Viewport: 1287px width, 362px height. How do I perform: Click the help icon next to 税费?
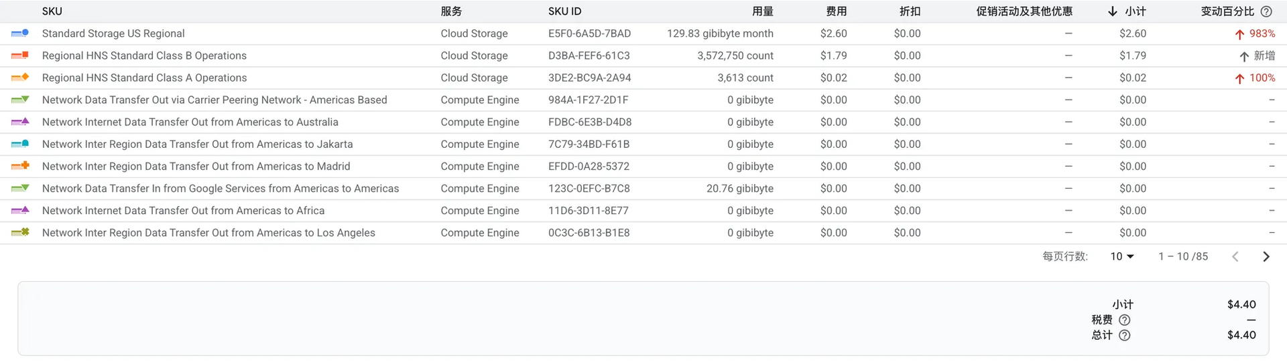pos(1125,320)
